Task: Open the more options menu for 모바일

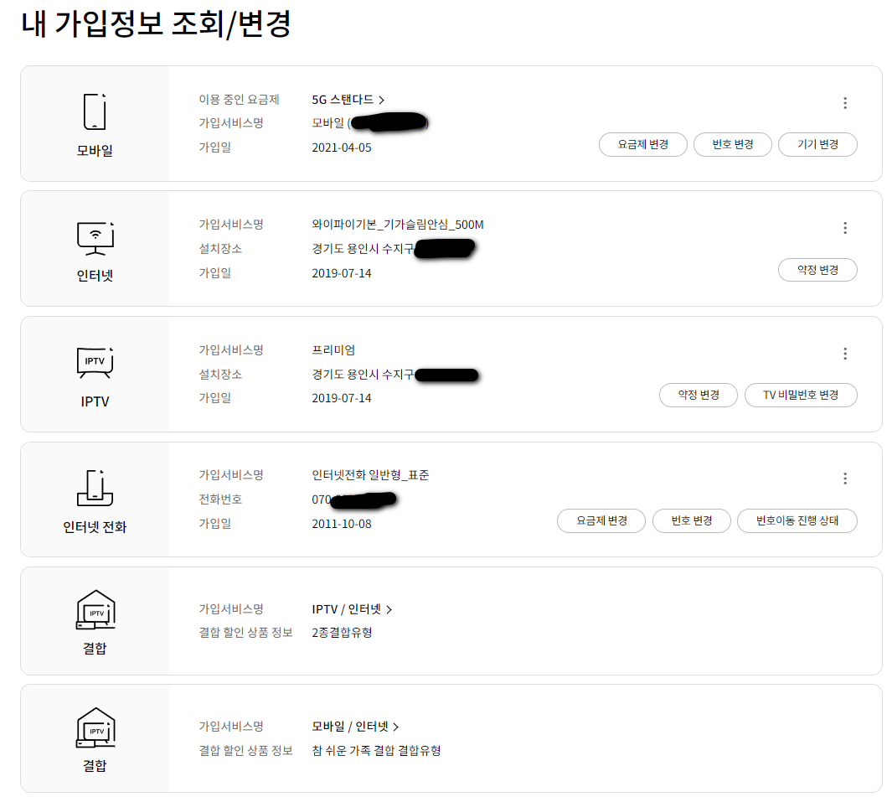Action: pos(844,103)
